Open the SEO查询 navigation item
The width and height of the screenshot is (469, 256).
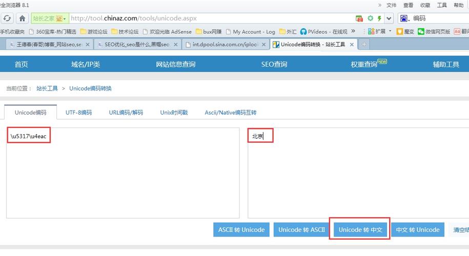274,64
